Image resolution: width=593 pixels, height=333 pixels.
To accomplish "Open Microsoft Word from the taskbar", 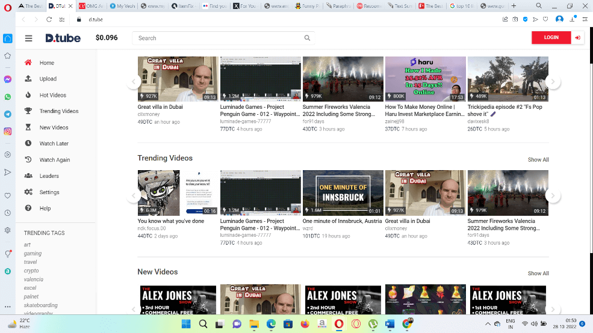I will (390, 324).
